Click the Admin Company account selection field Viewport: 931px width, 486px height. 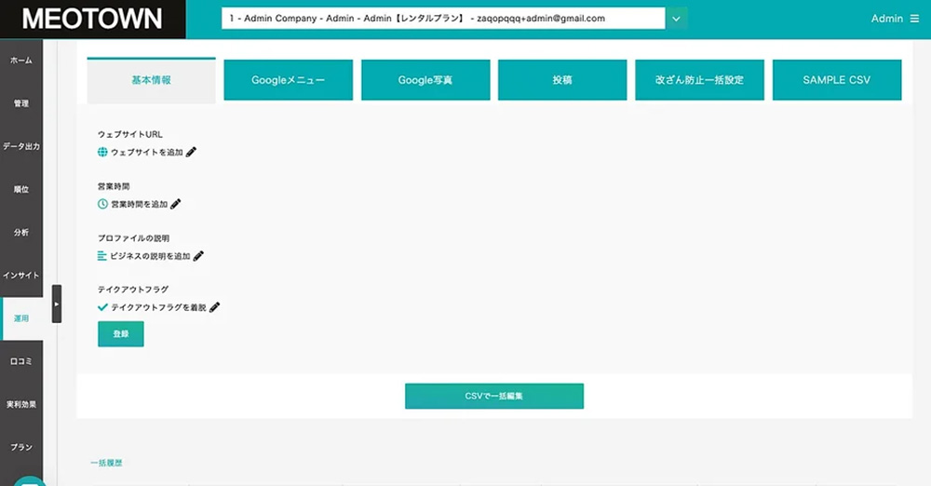443,19
